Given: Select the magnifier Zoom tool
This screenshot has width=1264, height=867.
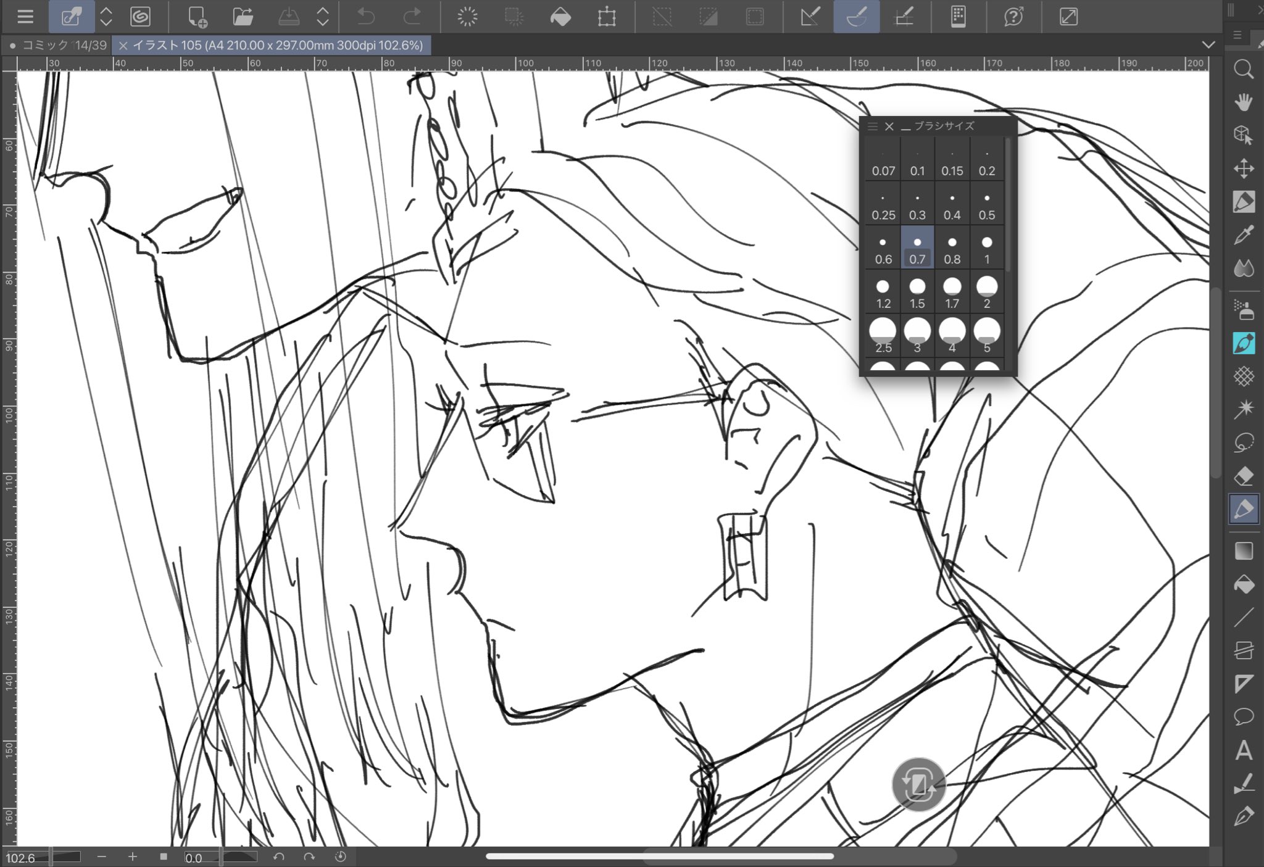Looking at the screenshot, I should [x=1243, y=69].
